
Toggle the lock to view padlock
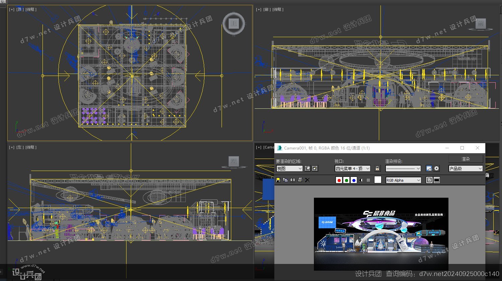click(x=378, y=168)
